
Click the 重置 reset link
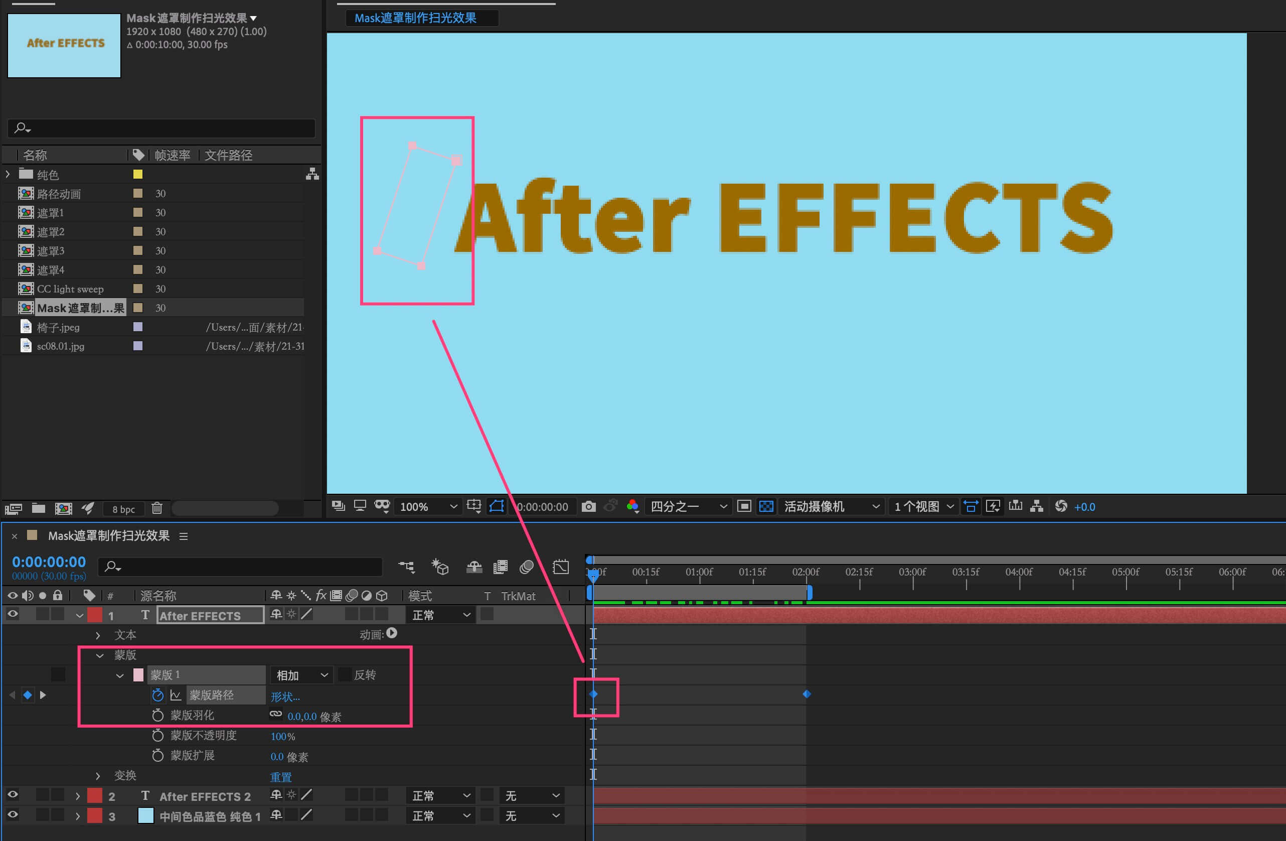[x=280, y=777]
